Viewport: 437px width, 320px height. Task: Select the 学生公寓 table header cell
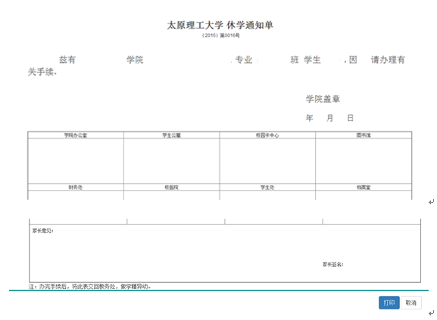[x=171, y=135]
